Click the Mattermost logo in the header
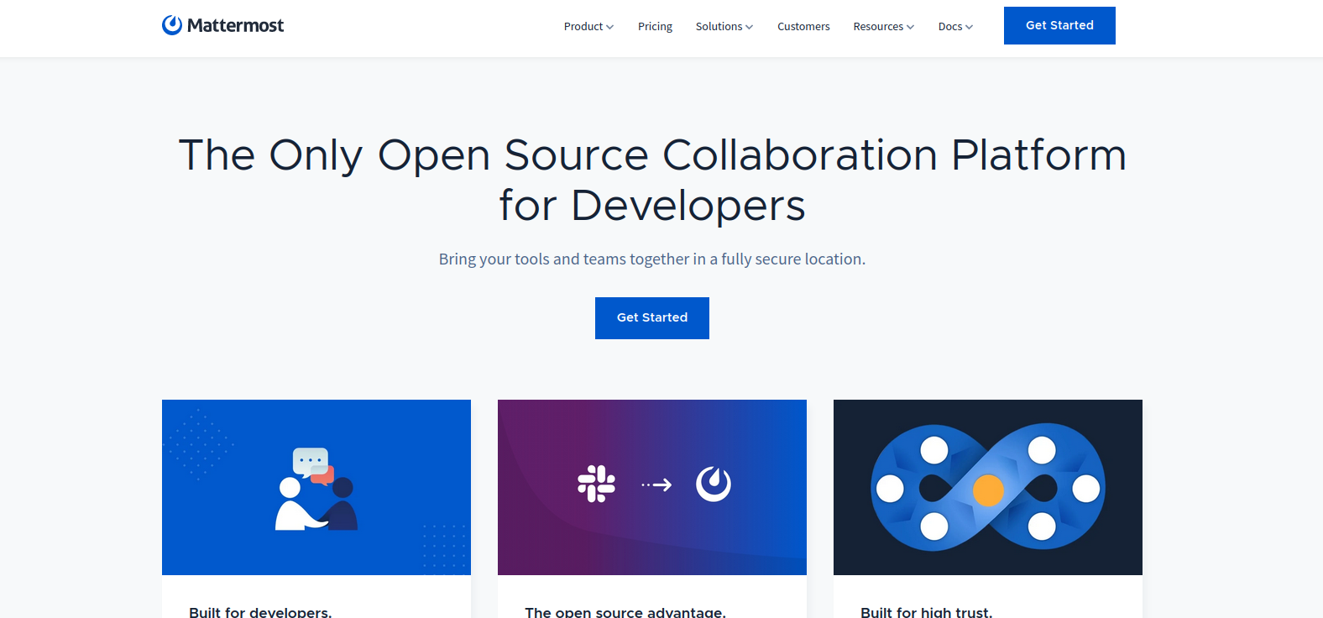Image resolution: width=1323 pixels, height=618 pixels. (x=222, y=25)
